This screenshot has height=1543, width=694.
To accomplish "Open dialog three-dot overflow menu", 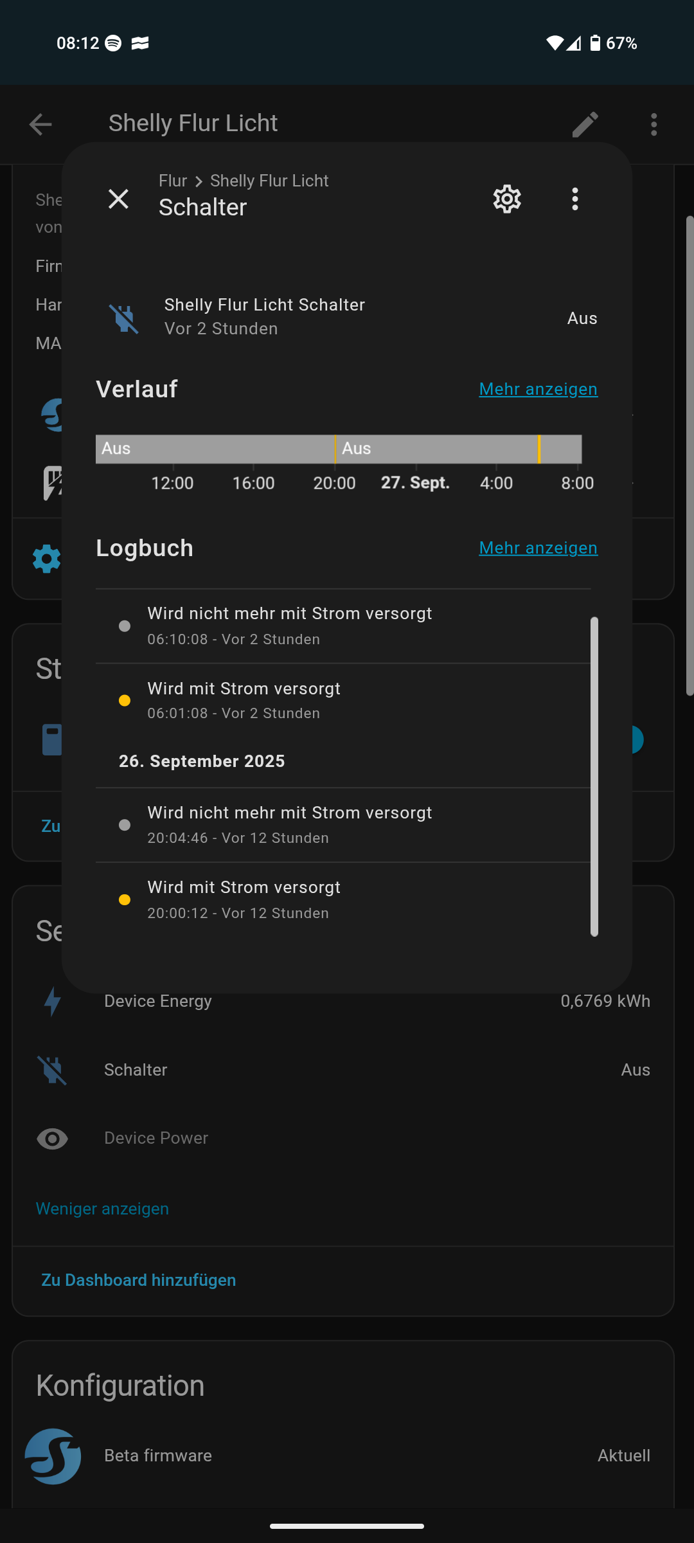I will 574,199.
